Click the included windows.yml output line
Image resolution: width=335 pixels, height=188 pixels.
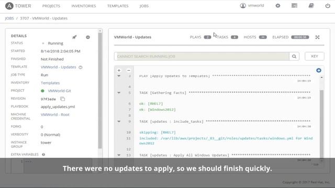[226, 140]
